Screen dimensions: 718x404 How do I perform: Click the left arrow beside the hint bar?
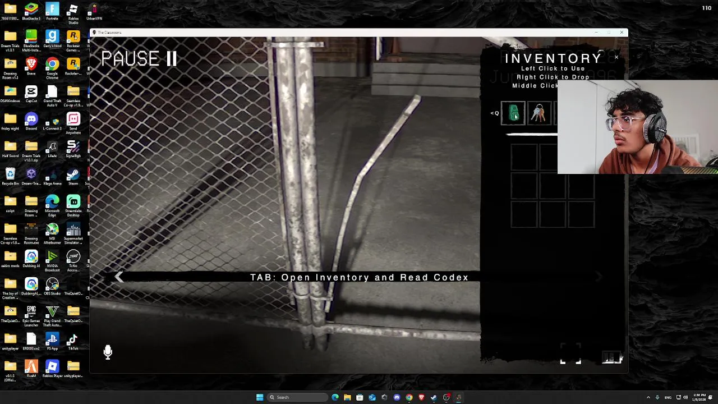click(x=119, y=277)
